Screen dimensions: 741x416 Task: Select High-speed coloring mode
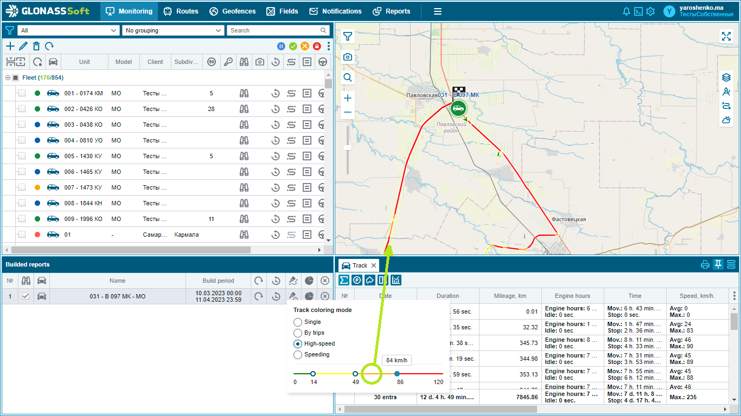pos(297,344)
